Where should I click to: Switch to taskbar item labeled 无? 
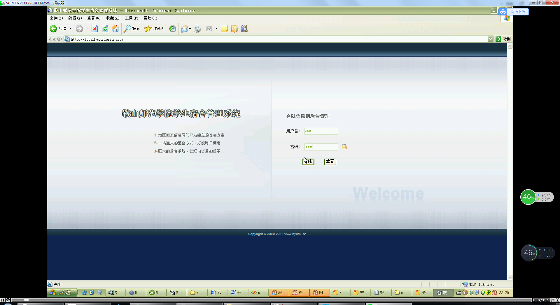[x=218, y=292]
